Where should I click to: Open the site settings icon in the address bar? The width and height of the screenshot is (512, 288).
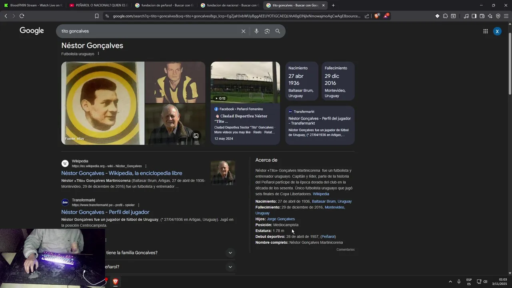coord(107,16)
